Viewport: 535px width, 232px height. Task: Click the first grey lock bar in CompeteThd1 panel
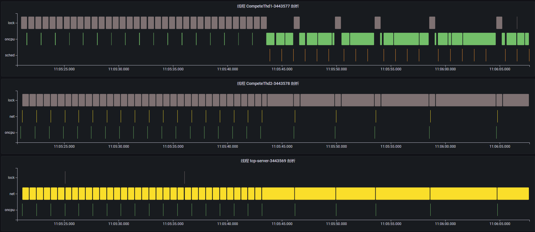[24, 23]
